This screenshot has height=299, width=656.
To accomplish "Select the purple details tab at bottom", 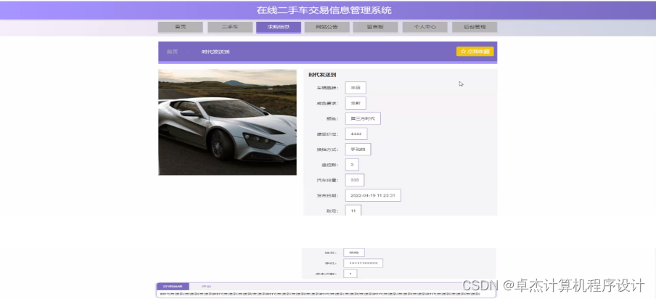I will pos(173,287).
